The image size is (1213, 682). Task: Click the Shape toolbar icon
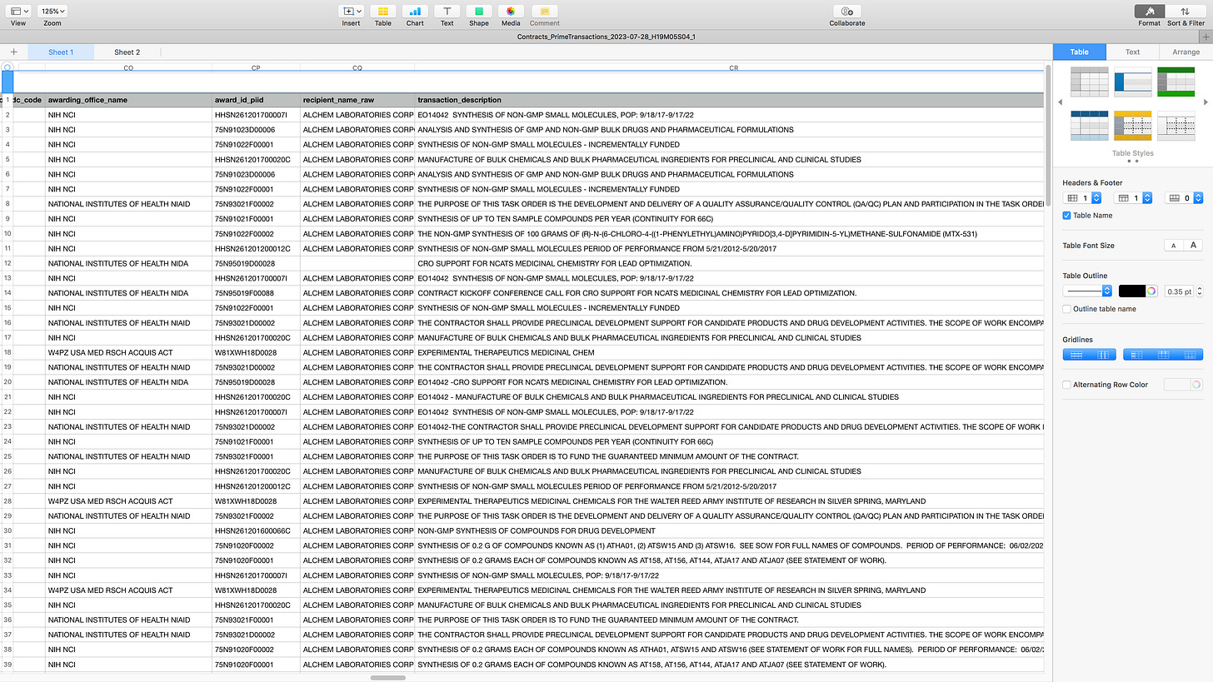coord(478,12)
